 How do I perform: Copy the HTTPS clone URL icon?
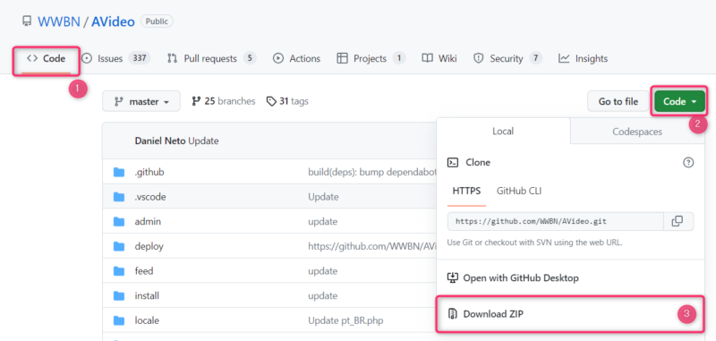click(678, 221)
